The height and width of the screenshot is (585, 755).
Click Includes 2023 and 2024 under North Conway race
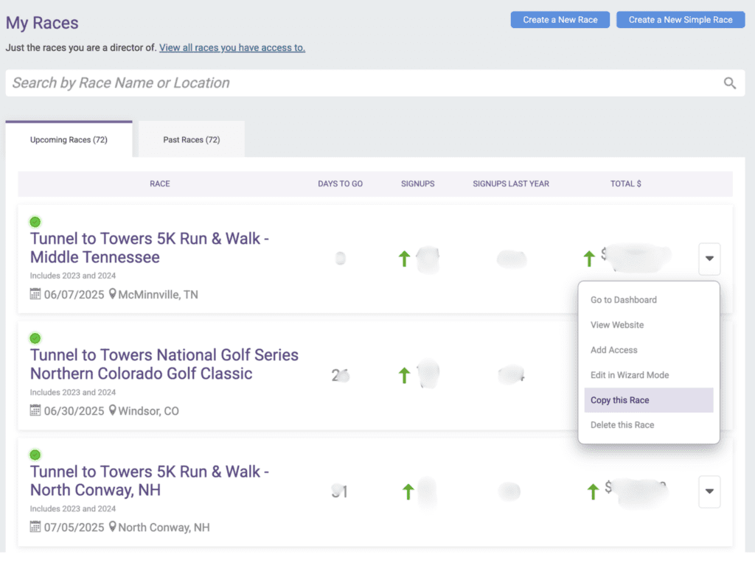point(73,508)
